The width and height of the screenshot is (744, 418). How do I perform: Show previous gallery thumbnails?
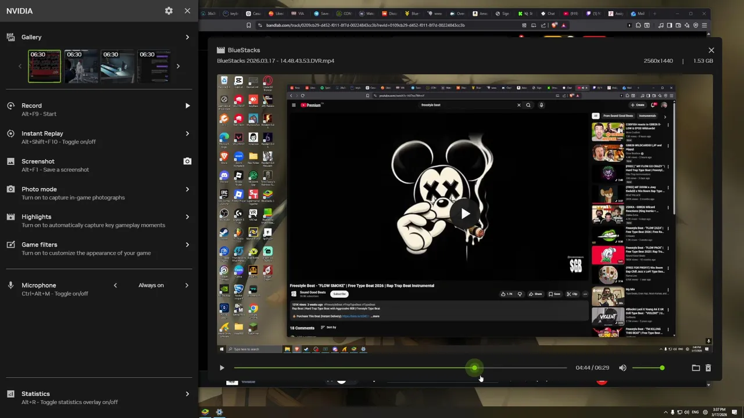(20, 66)
